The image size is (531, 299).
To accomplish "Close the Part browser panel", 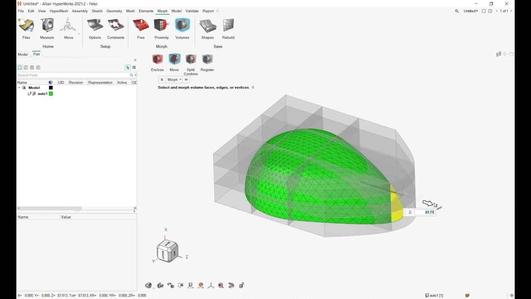I will pos(135,60).
